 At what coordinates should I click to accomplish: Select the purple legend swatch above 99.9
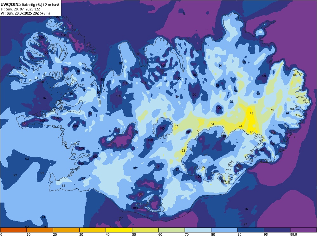point(303,230)
